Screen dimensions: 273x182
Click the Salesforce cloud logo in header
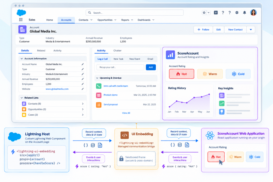(x=21, y=13)
